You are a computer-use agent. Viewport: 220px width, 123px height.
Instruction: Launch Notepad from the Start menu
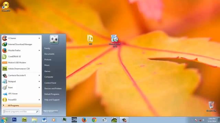click(x=21, y=81)
